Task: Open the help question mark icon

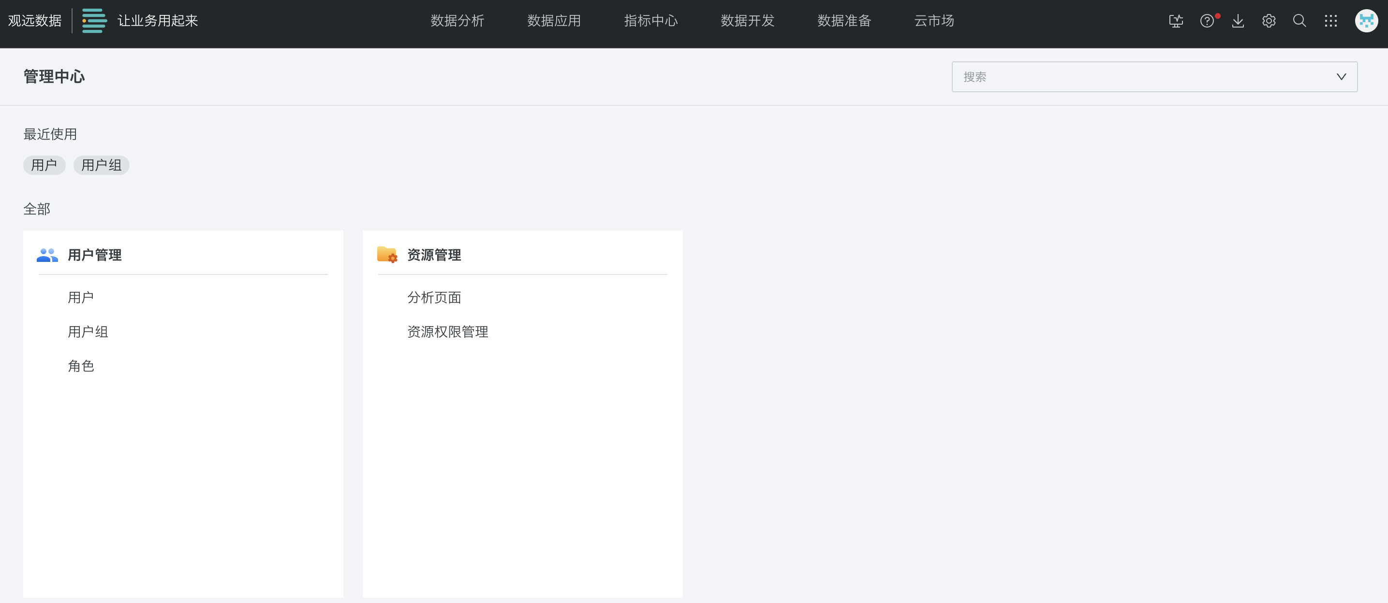Action: [1207, 21]
